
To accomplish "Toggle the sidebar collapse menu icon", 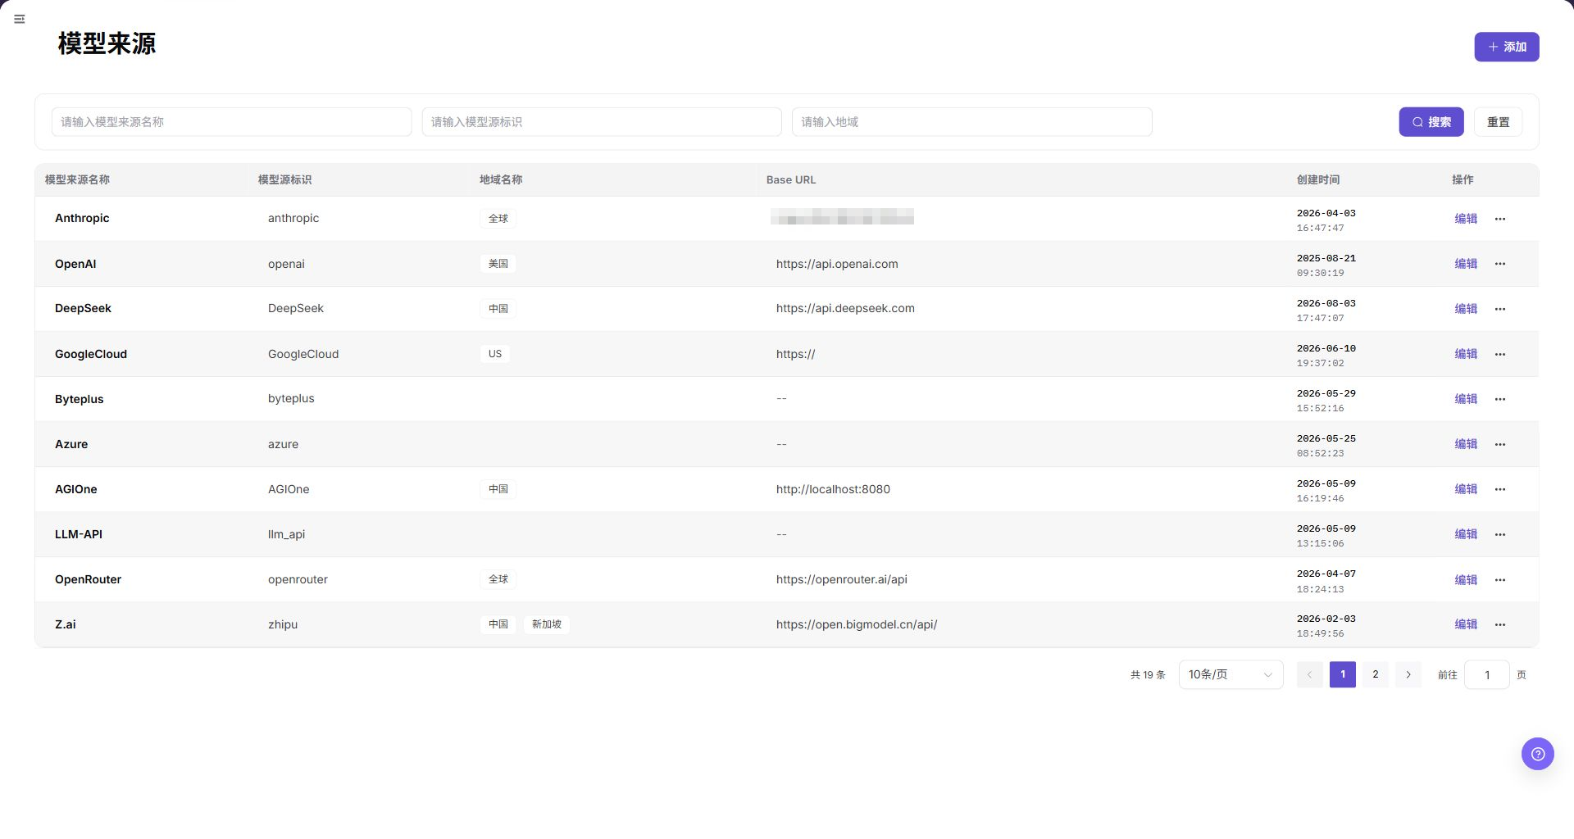I will click(20, 19).
